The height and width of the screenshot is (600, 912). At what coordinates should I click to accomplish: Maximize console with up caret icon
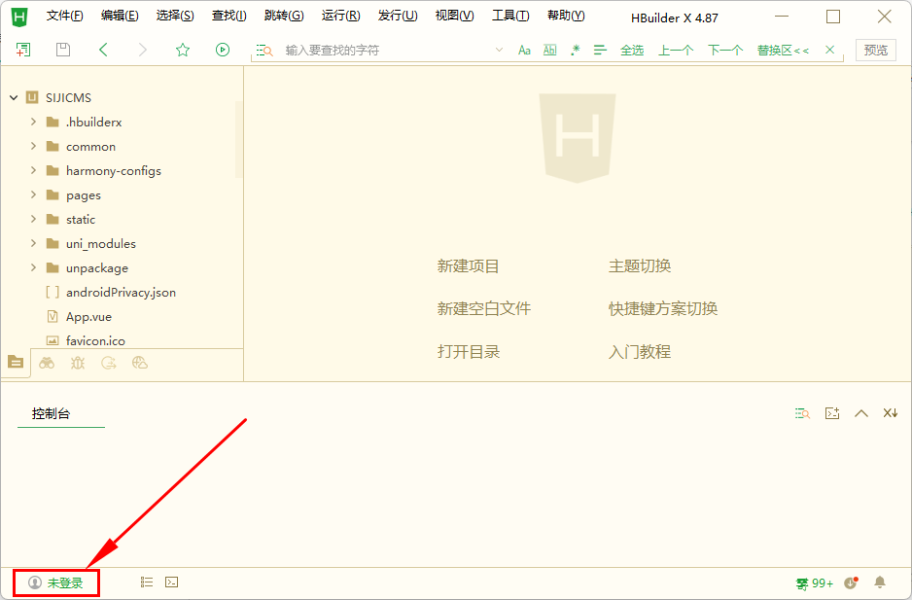tap(861, 413)
